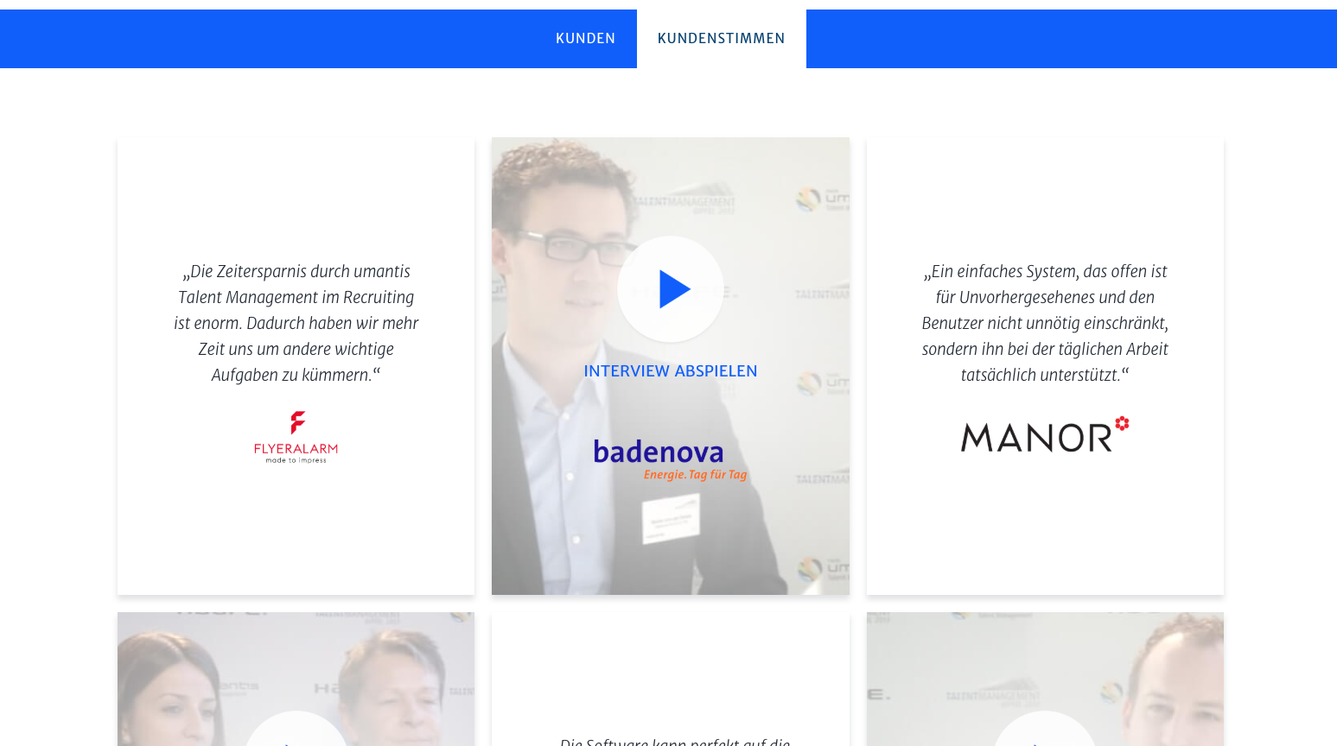Open the partially visible 'Die Software kann' quote

[x=675, y=741]
